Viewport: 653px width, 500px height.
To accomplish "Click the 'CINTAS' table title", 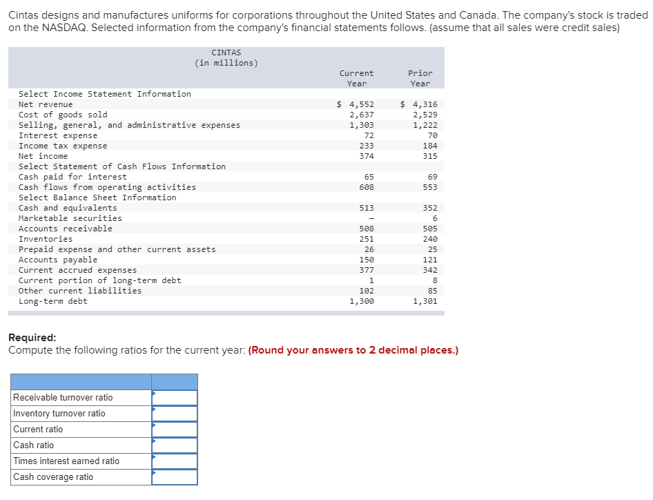I will 226,52.
